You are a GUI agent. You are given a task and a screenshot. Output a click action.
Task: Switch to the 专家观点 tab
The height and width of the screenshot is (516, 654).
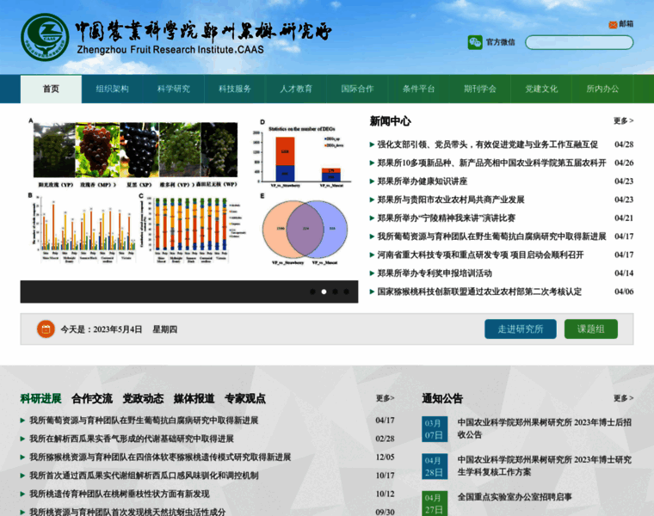[245, 398]
